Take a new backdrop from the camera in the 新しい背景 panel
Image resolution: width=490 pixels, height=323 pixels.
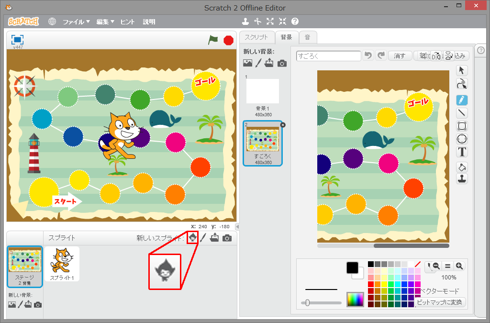coord(282,64)
